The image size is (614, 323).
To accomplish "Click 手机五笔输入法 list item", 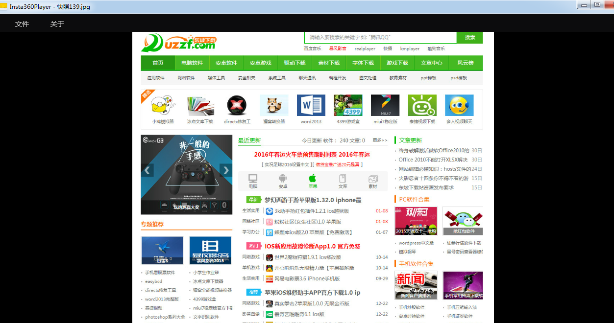I will coord(462,307).
